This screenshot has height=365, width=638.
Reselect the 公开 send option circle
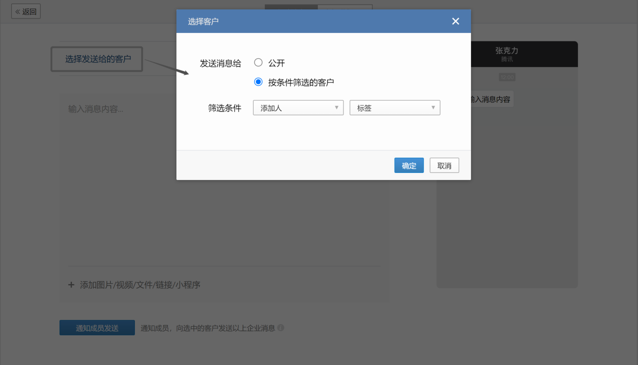tap(258, 62)
